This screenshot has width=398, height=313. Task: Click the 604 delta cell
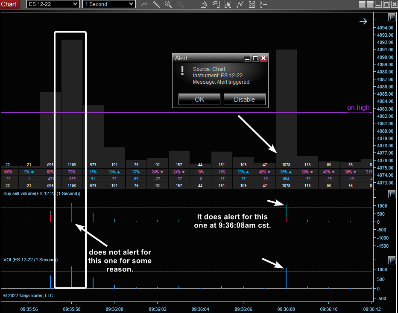(286, 179)
